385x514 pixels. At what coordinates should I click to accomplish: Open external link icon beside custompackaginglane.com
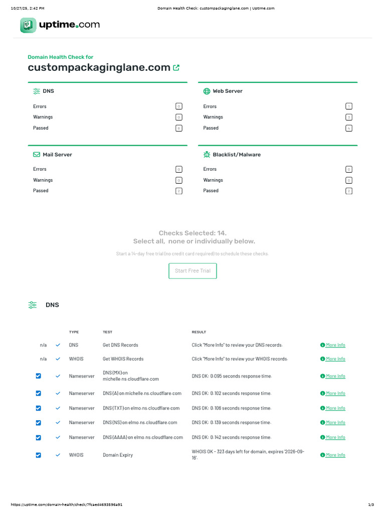click(x=176, y=68)
